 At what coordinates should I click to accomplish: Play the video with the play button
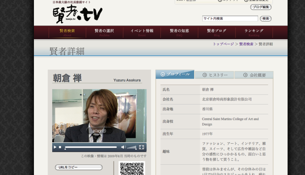[x=55, y=147]
